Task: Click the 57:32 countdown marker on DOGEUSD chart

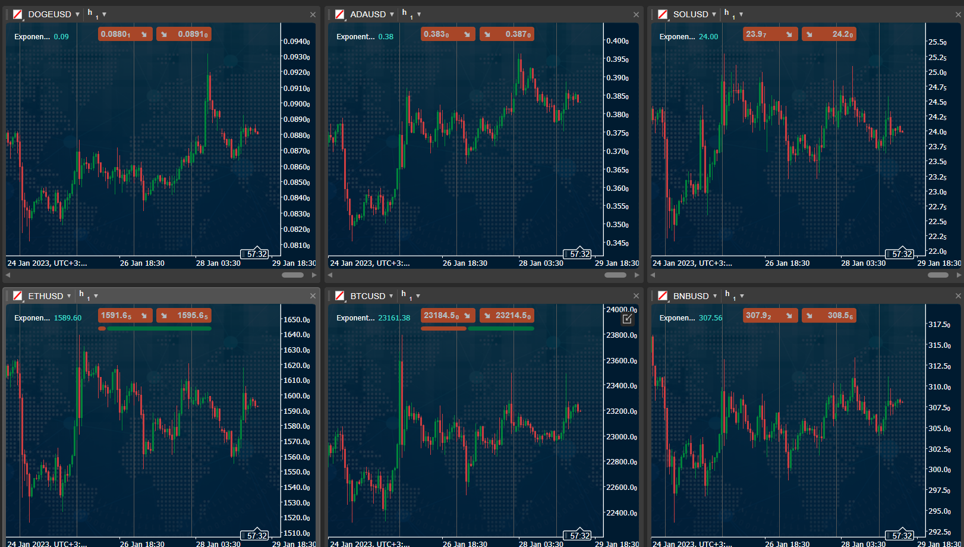Action: point(254,253)
